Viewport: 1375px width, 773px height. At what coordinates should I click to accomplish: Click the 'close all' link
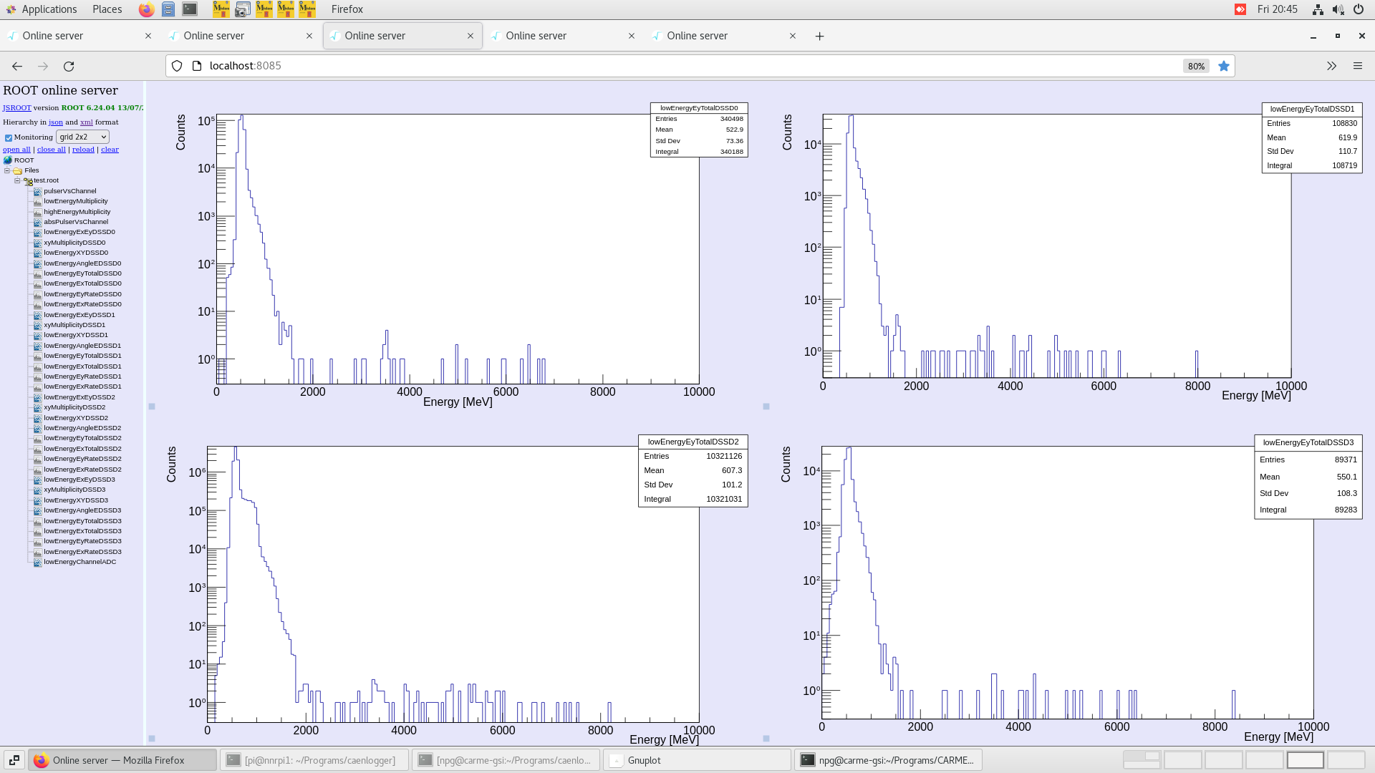click(52, 150)
